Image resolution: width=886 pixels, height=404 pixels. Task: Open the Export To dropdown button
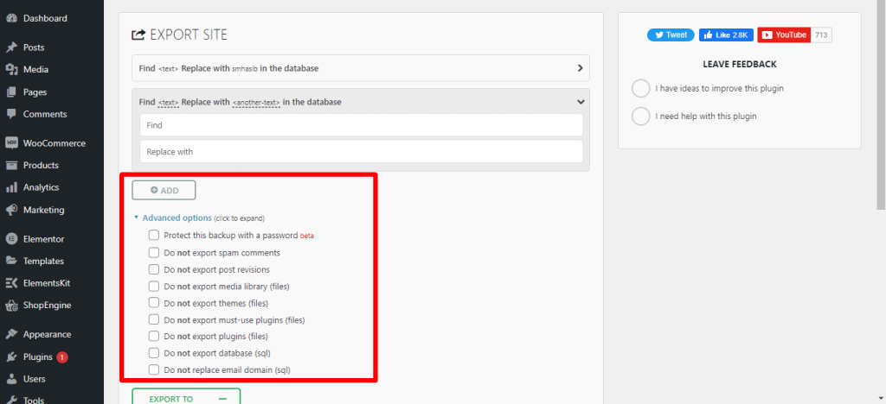[x=185, y=398]
